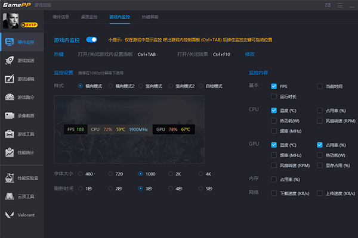Open the 云顶工具 sidebar icon
358x238 pixels.
click(10, 196)
